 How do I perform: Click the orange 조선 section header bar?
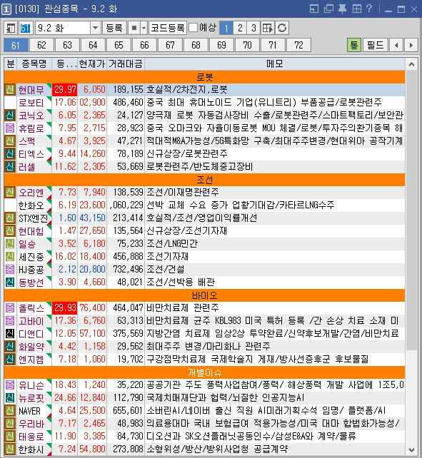tap(204, 180)
